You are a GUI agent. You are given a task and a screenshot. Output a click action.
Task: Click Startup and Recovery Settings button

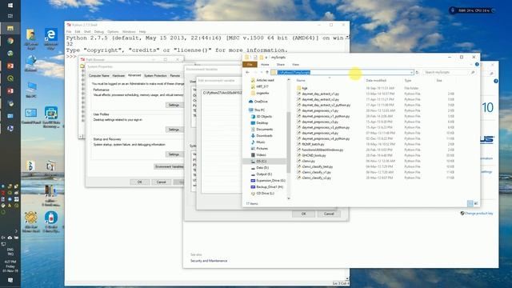(174, 154)
